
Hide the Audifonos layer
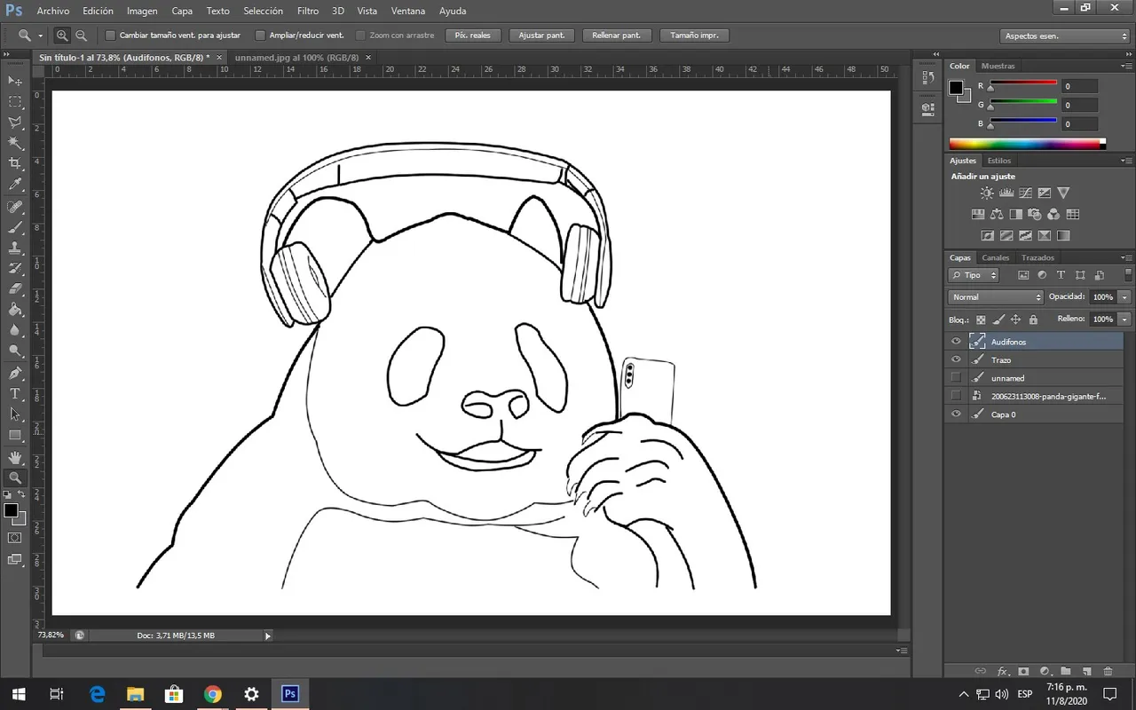point(956,342)
